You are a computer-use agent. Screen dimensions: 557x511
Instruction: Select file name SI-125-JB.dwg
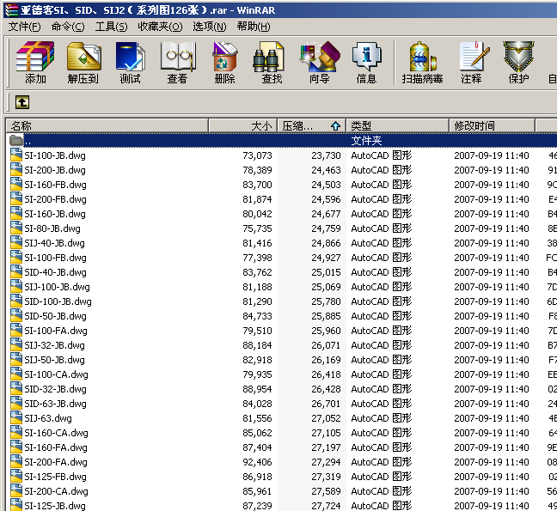point(55,506)
